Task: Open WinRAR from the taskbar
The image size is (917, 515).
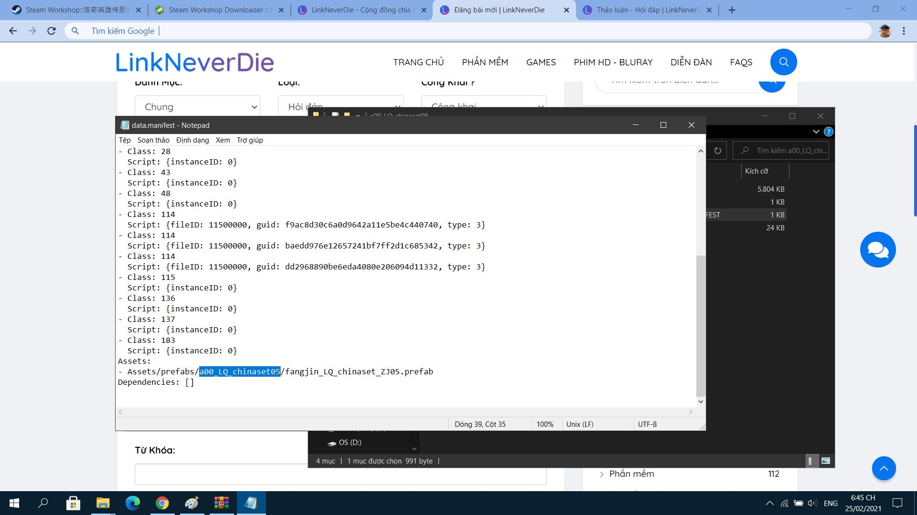Action: pos(221,503)
